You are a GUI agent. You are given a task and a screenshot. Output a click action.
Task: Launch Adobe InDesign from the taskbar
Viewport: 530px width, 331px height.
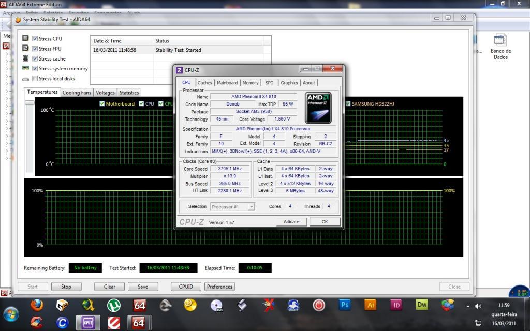396,305
